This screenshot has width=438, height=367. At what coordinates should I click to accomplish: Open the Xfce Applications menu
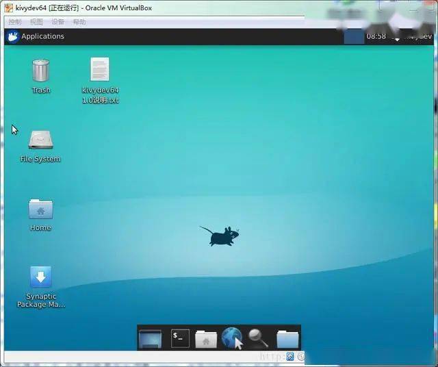coord(36,36)
